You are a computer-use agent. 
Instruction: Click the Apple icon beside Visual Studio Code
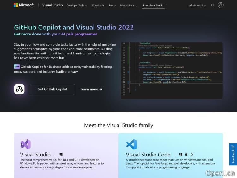[186, 154]
